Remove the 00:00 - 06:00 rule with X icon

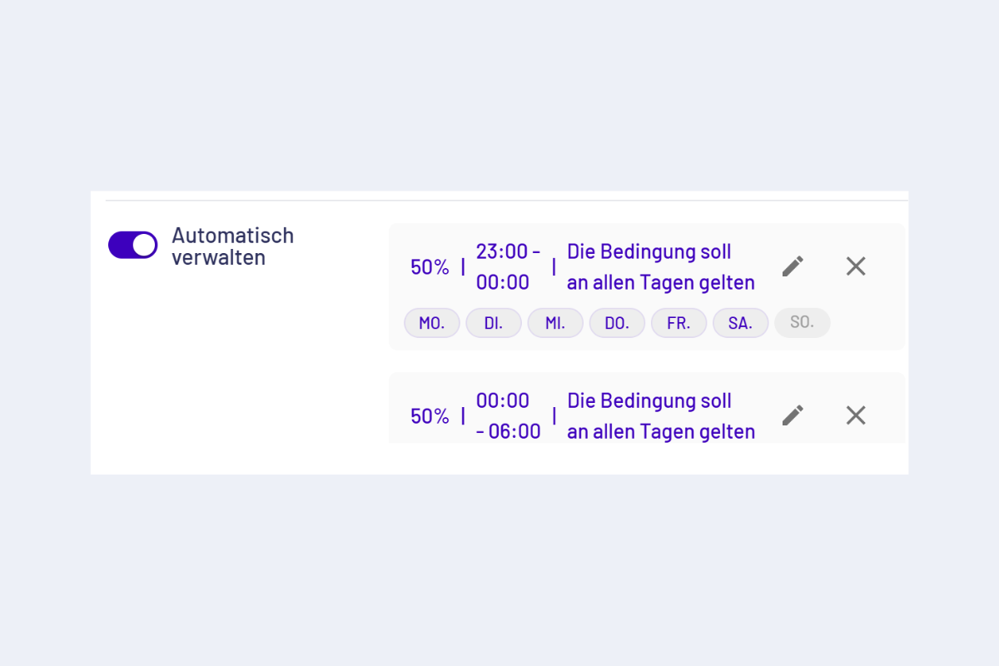[x=856, y=415]
